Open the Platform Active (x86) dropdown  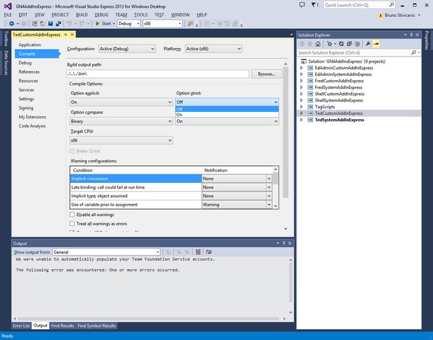[x=213, y=49]
